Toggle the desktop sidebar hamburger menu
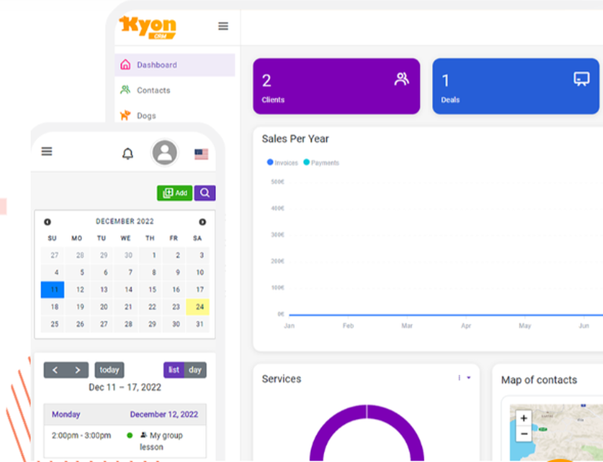The width and height of the screenshot is (603, 462). click(x=223, y=26)
